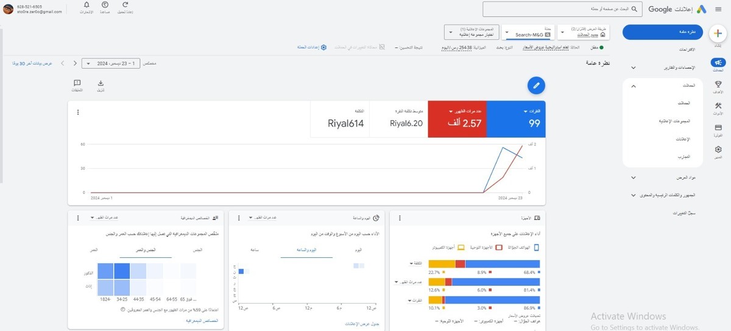The image size is (731, 331).
Task: Collapse the الحملات section in navigation
Action: pos(633,86)
